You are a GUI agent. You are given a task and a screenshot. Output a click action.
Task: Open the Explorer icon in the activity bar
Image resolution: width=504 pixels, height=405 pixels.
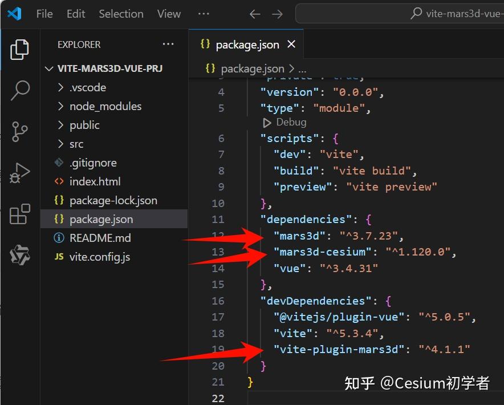point(19,50)
